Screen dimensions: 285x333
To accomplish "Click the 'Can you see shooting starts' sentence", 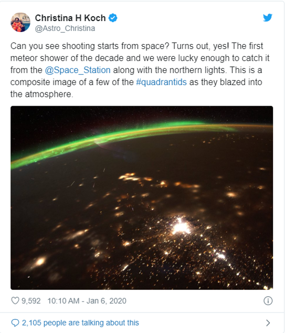I will (90, 46).
